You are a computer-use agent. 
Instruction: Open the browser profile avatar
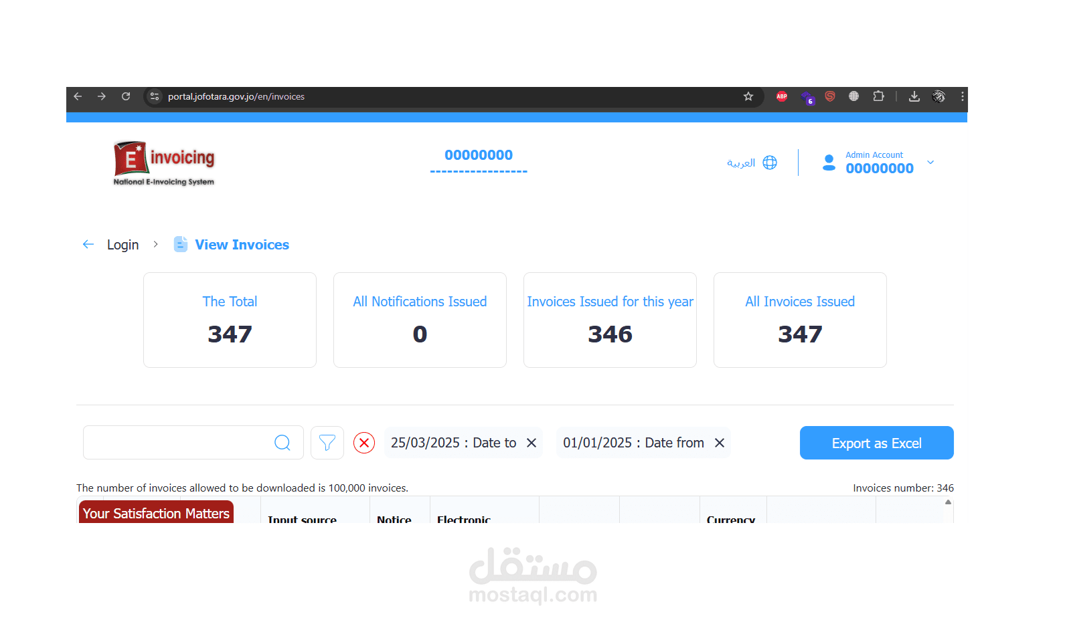click(x=938, y=96)
